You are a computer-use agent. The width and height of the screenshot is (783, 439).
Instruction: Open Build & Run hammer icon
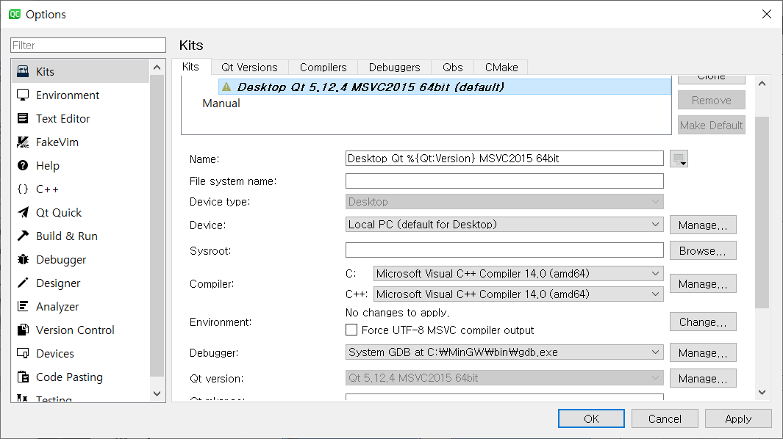[x=23, y=236]
